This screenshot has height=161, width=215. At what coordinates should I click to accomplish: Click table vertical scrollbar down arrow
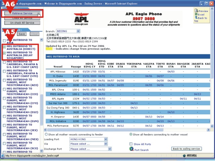212,126
